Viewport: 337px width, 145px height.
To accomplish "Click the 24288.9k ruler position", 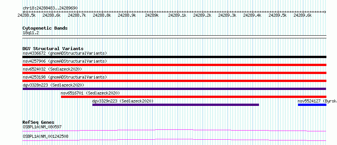I will pyautogui.click(x=127, y=15).
